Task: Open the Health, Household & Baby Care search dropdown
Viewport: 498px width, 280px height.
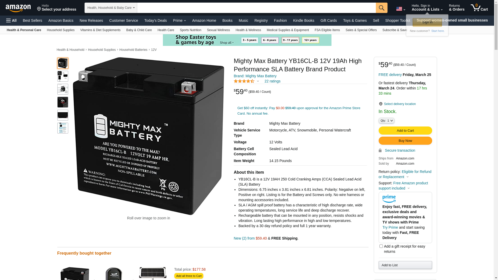Action: [111, 8]
